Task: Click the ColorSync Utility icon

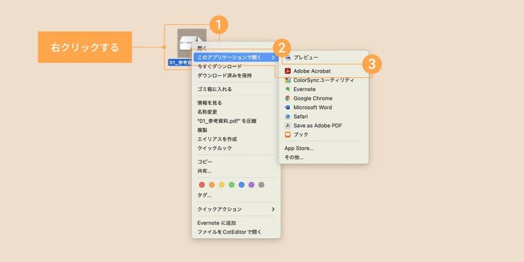Action: click(287, 80)
